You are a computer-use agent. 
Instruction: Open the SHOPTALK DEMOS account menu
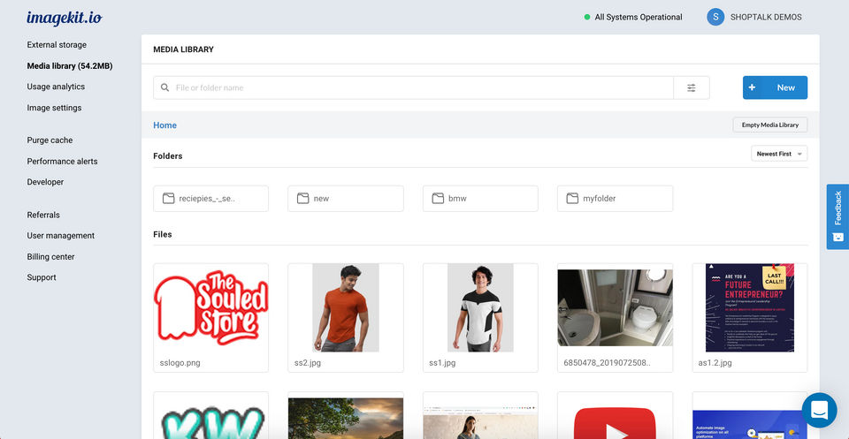(x=754, y=17)
